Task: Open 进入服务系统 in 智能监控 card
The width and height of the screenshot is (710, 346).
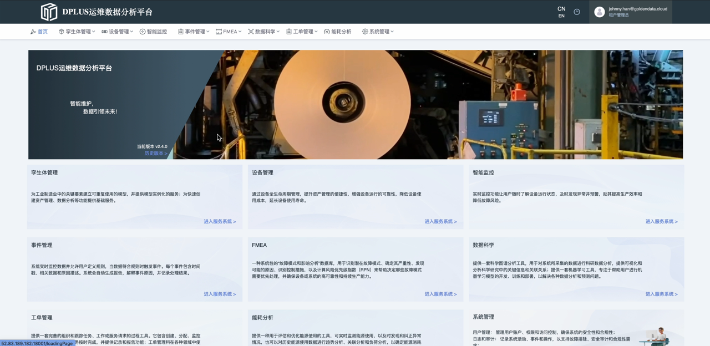Action: pyautogui.click(x=661, y=222)
